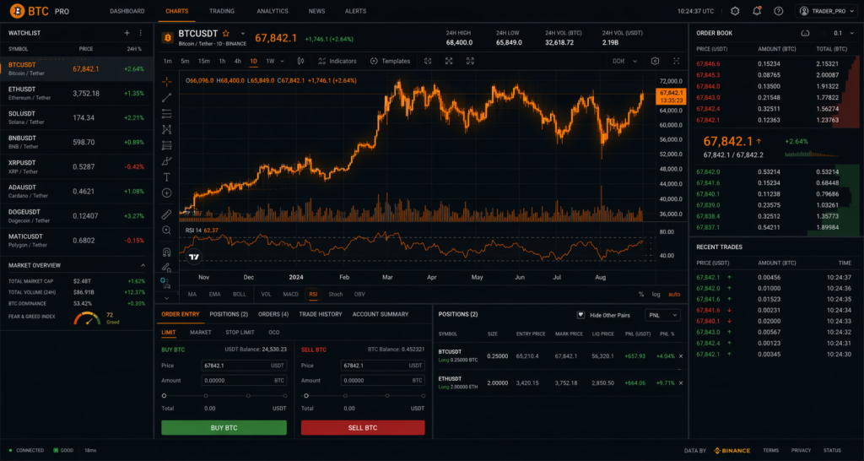Select the ruler measure tool
Viewport: 864px width, 461px height.
coord(166,214)
